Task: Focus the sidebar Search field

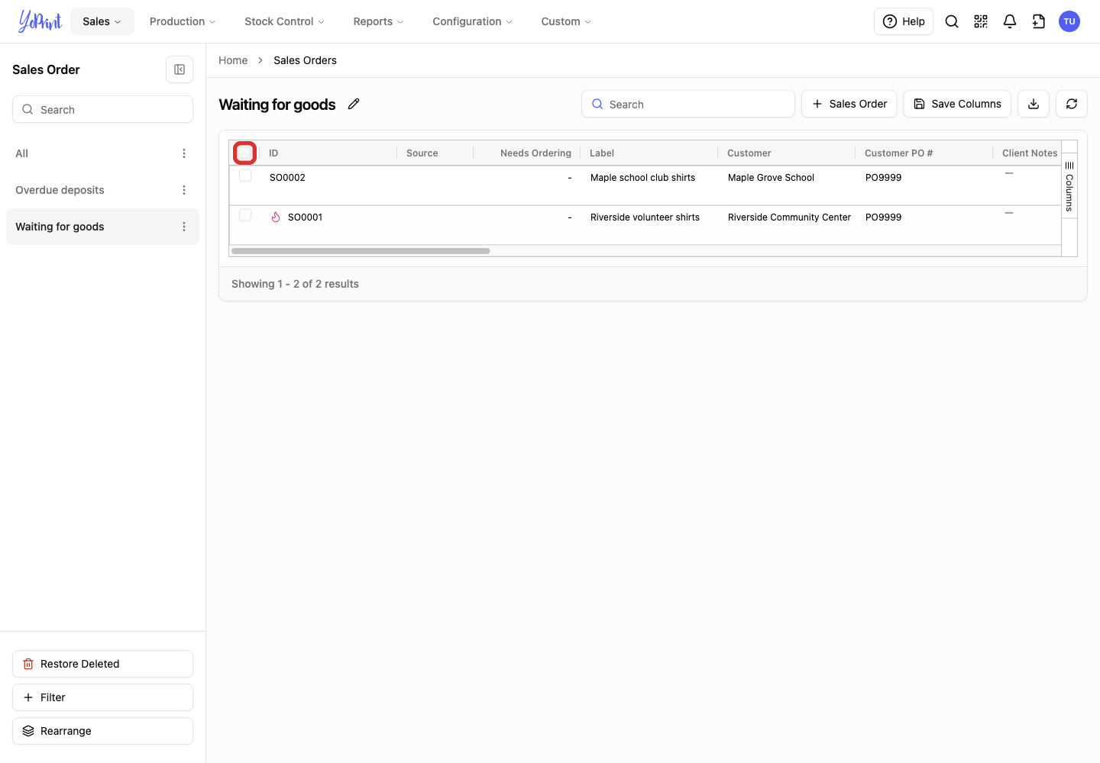Action: click(102, 109)
